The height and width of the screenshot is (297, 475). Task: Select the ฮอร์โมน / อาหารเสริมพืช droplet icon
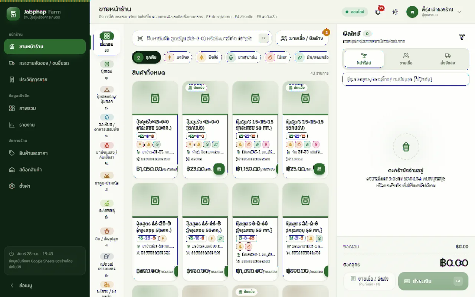click(107, 117)
